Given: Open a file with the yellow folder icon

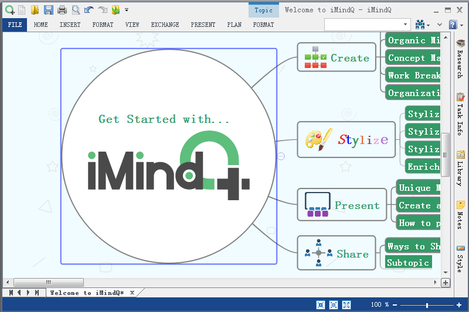Looking at the screenshot, I should [35, 10].
